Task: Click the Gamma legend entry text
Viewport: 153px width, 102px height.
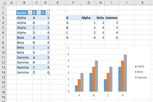Action: click(x=142, y=77)
